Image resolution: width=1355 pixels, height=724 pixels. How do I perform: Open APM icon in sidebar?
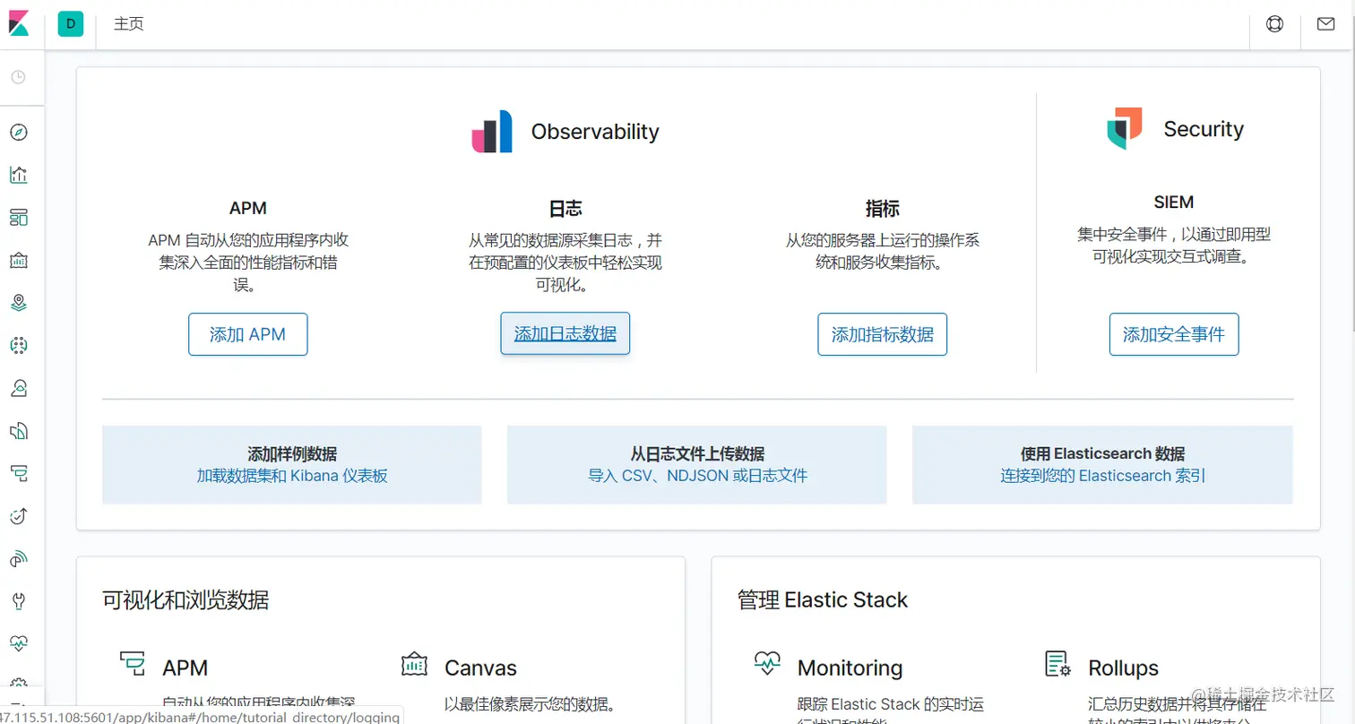point(19,472)
